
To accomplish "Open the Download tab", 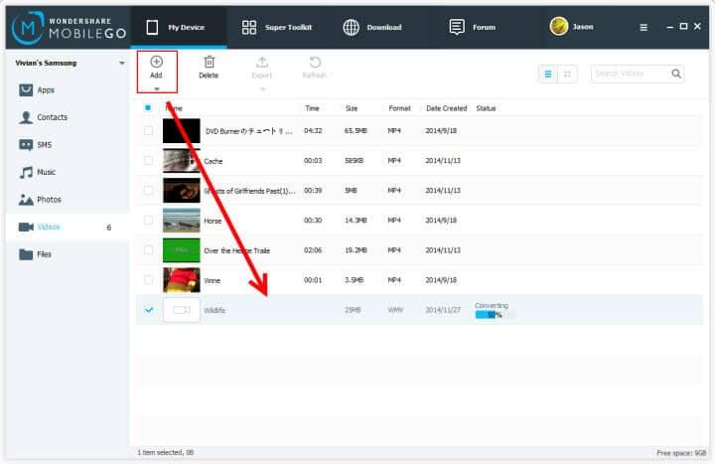I will pyautogui.click(x=372, y=28).
